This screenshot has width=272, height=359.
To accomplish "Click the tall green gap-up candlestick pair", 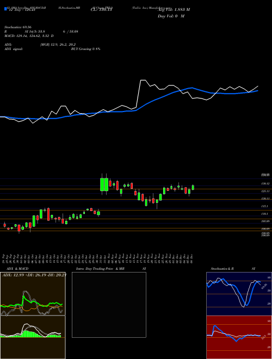I will point(104,184).
